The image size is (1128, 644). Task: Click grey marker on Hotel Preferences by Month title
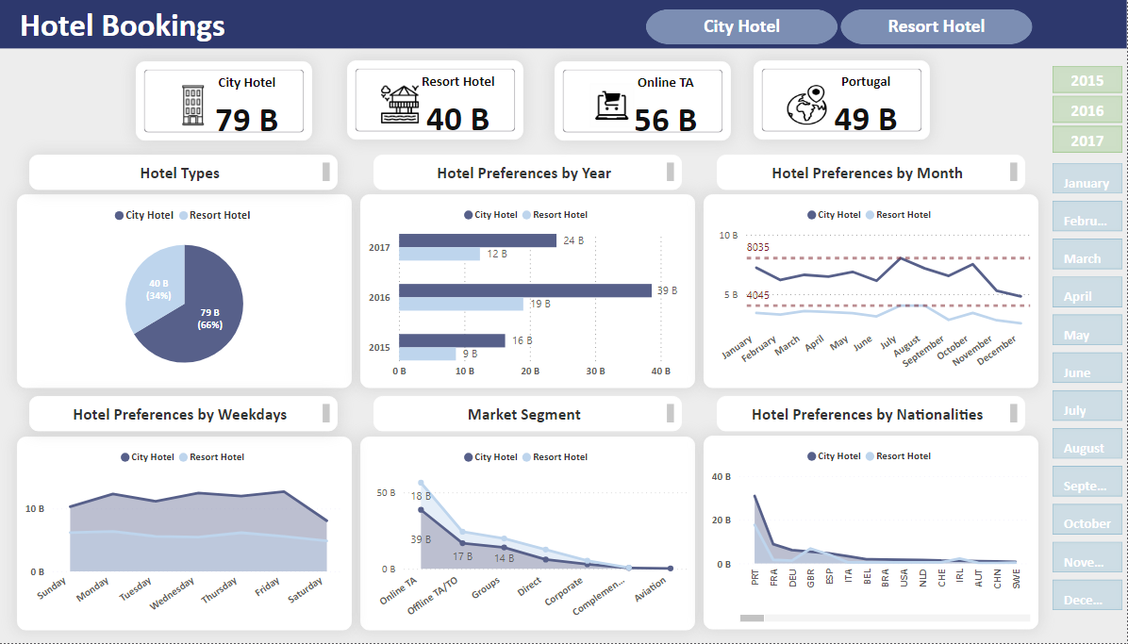(1014, 172)
